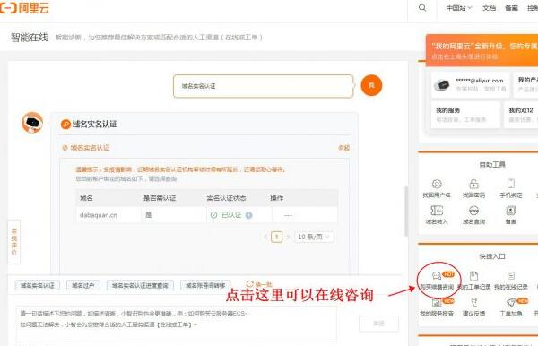Viewport: 538px width, 346px height.
Task: Go to previous page arrow
Action: [x=265, y=237]
